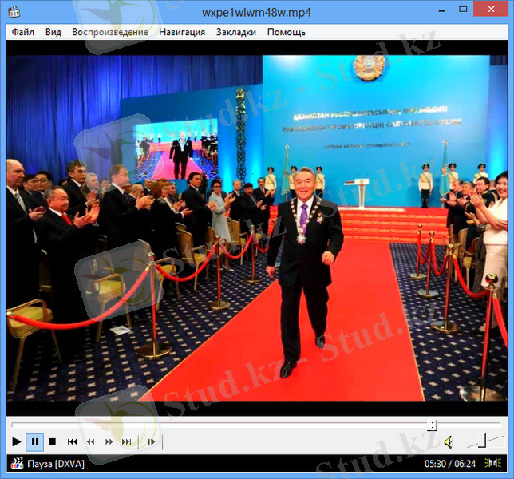Click the fast-forward (increase speed) button
Viewport: 514px width, 479px height.
pos(109,441)
